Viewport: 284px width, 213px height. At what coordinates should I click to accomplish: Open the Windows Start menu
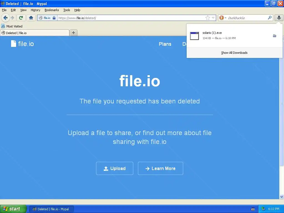pyautogui.click(x=13, y=209)
